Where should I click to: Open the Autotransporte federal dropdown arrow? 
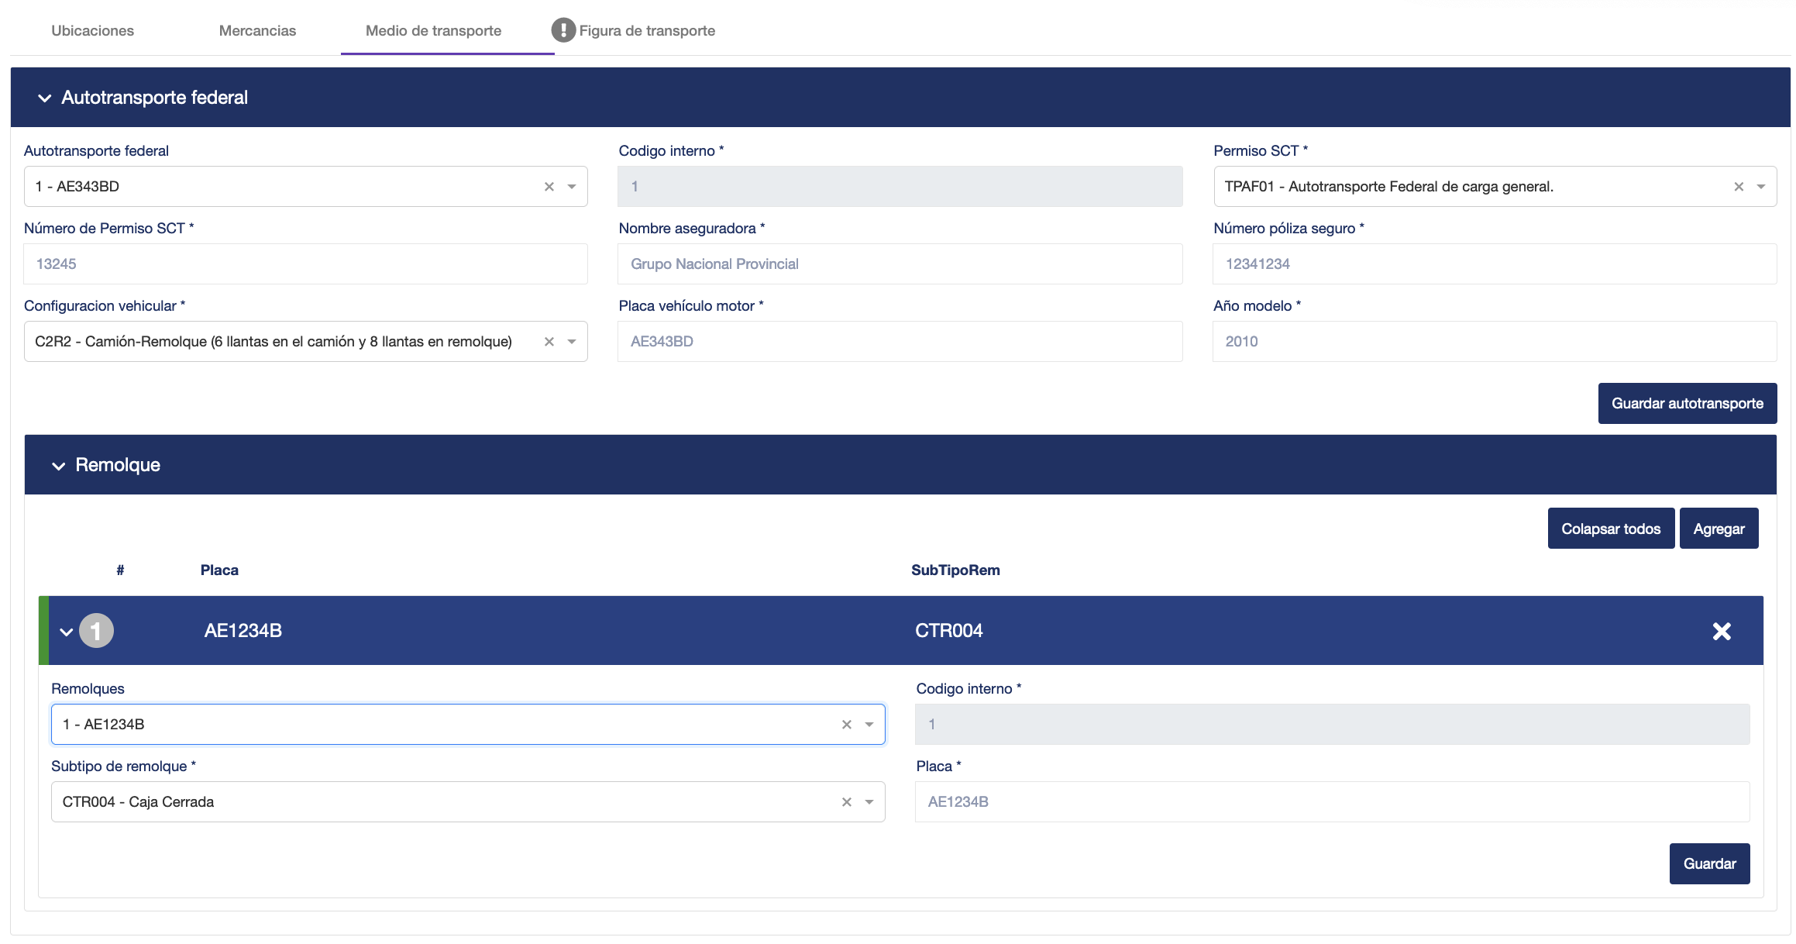[572, 186]
